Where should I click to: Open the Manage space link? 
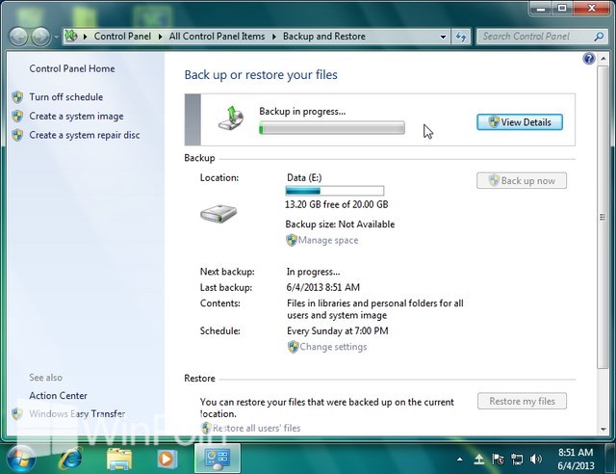[x=328, y=240]
